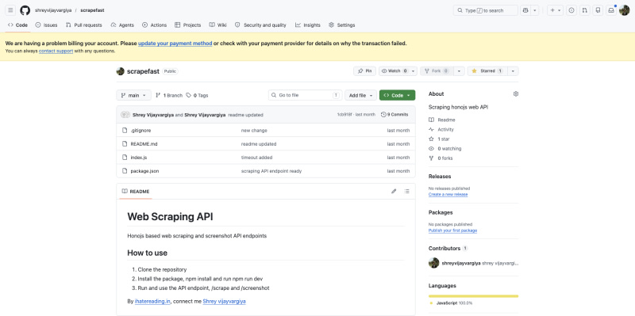The image size is (635, 316).
Task: Open the pull requests icon in top header
Action: pyautogui.click(x=584, y=10)
